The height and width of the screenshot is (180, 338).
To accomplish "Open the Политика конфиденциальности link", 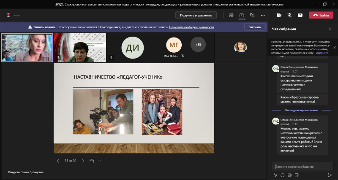I will click(191, 27).
